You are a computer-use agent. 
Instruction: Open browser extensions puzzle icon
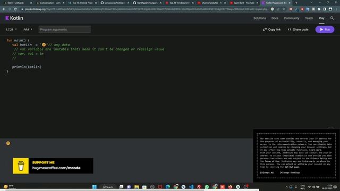click(x=319, y=9)
